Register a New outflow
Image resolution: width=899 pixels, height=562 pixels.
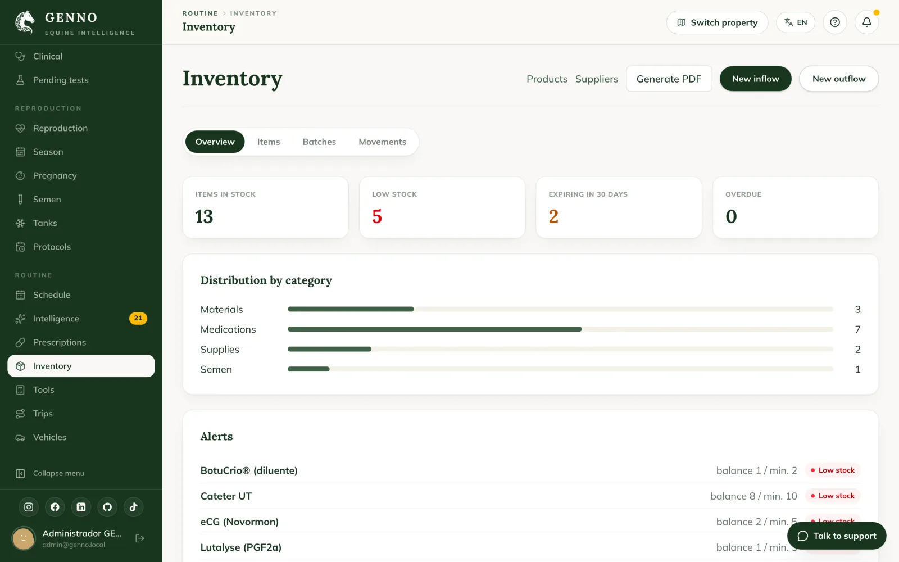(839, 79)
